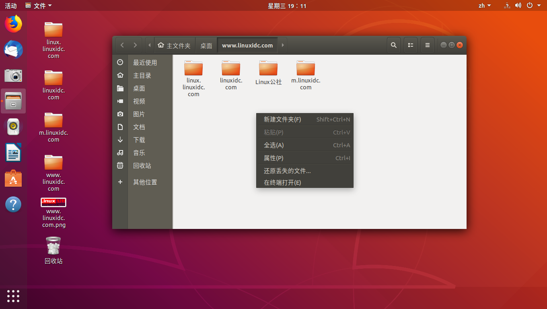Select the 回收站 trash icon on desktop
Image resolution: width=547 pixels, height=309 pixels.
click(x=53, y=251)
